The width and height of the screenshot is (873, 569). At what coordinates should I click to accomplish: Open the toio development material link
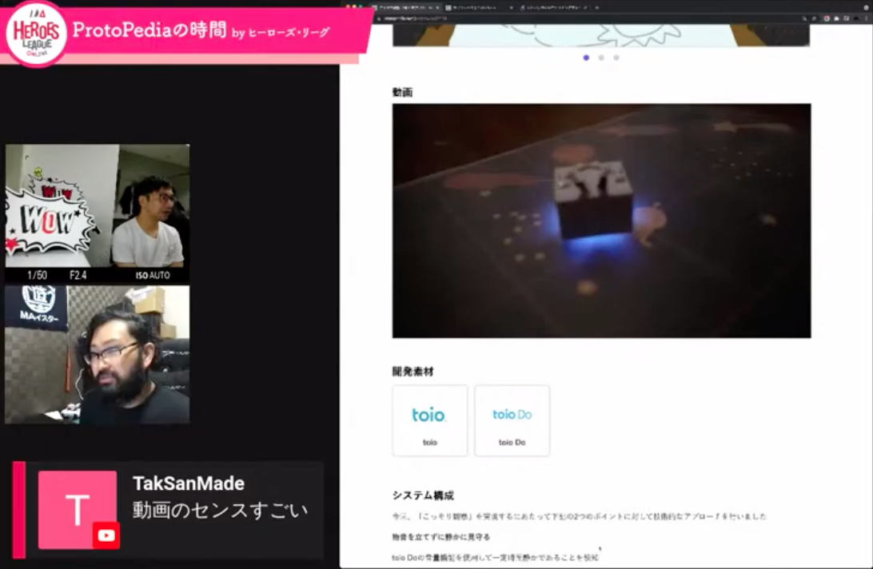point(430,421)
